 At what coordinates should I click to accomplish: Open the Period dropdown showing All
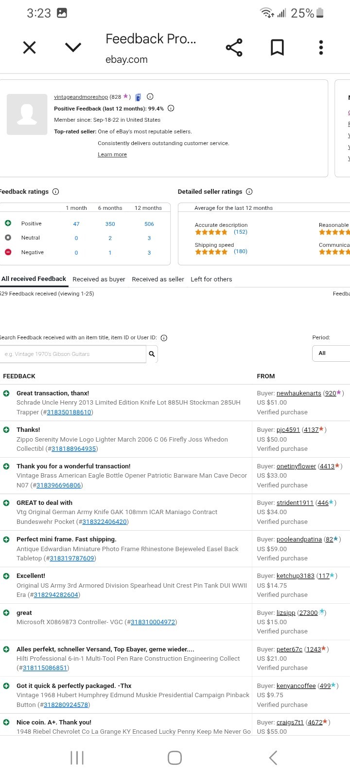click(331, 353)
